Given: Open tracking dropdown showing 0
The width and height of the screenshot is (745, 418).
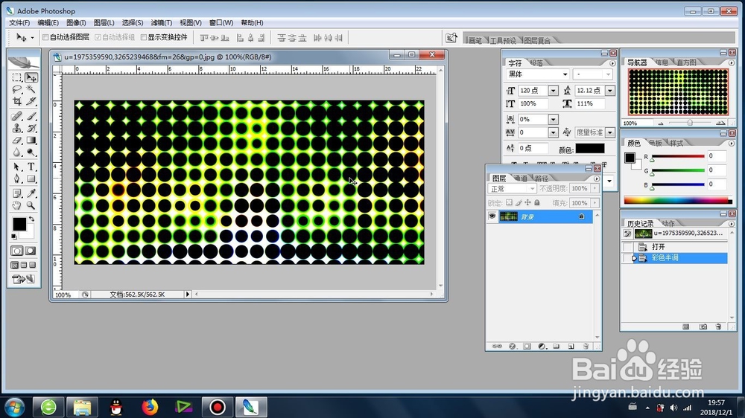Looking at the screenshot, I should [553, 132].
